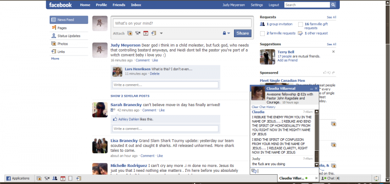
Task: Open Settings in the header
Action: tap(257, 5)
